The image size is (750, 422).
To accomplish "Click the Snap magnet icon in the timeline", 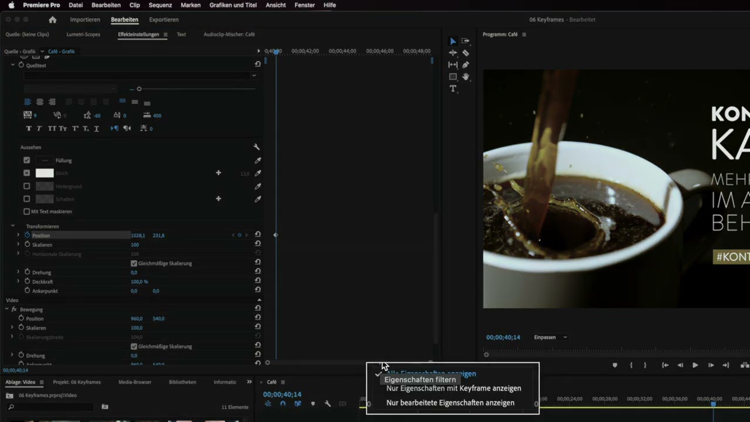I will point(283,404).
